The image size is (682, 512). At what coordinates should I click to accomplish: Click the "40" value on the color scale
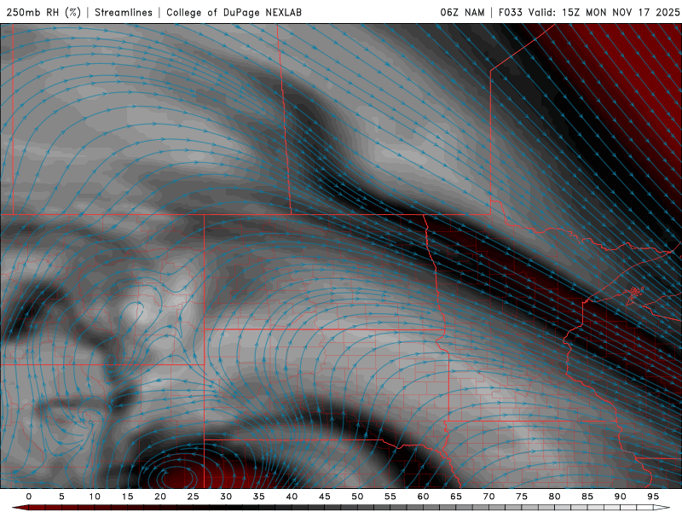click(x=292, y=497)
